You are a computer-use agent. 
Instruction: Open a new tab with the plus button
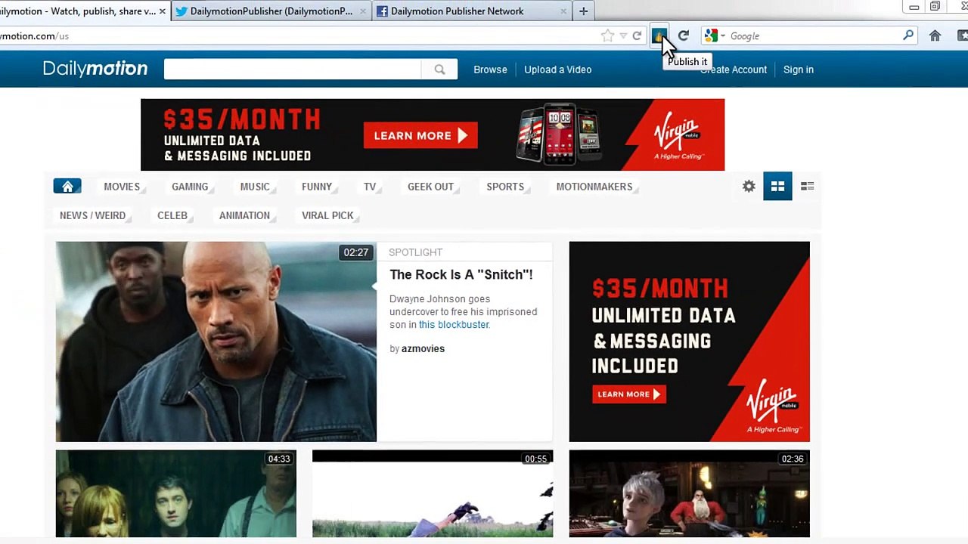(x=583, y=11)
